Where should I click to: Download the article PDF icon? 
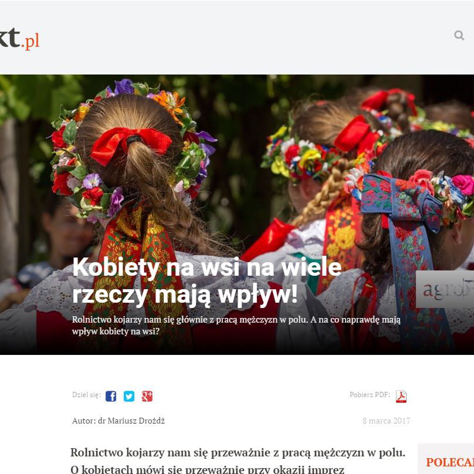pyautogui.click(x=401, y=397)
